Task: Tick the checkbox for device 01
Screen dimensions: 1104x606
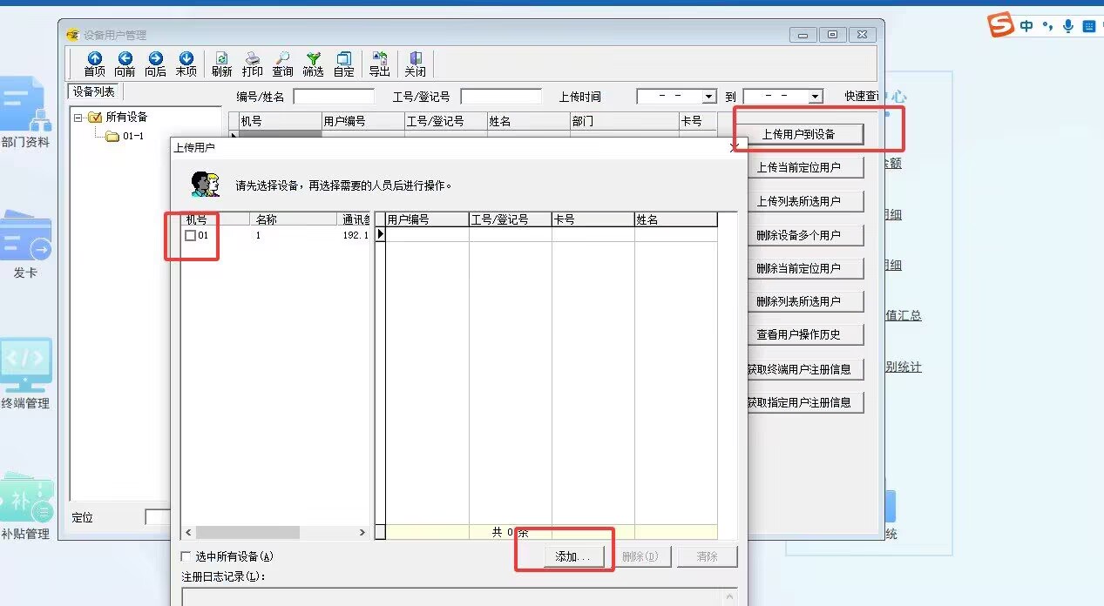Action: (190, 235)
